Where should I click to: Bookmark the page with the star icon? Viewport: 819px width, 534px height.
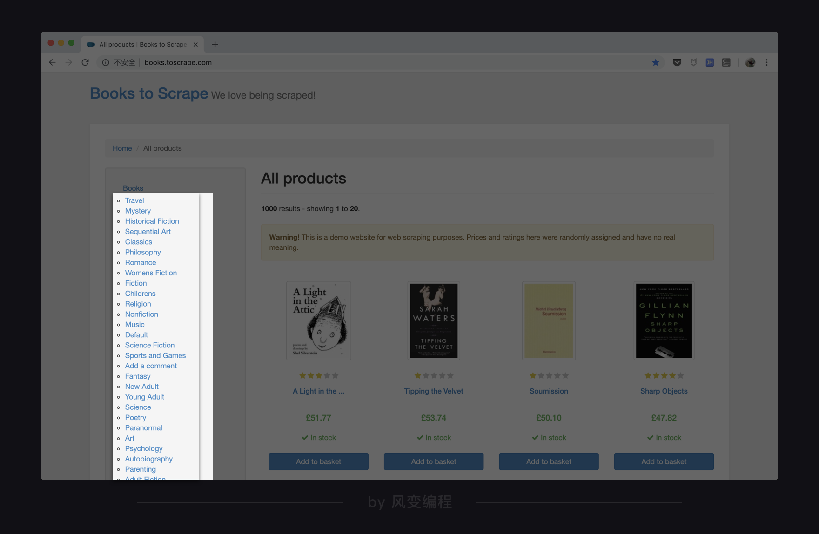(656, 62)
